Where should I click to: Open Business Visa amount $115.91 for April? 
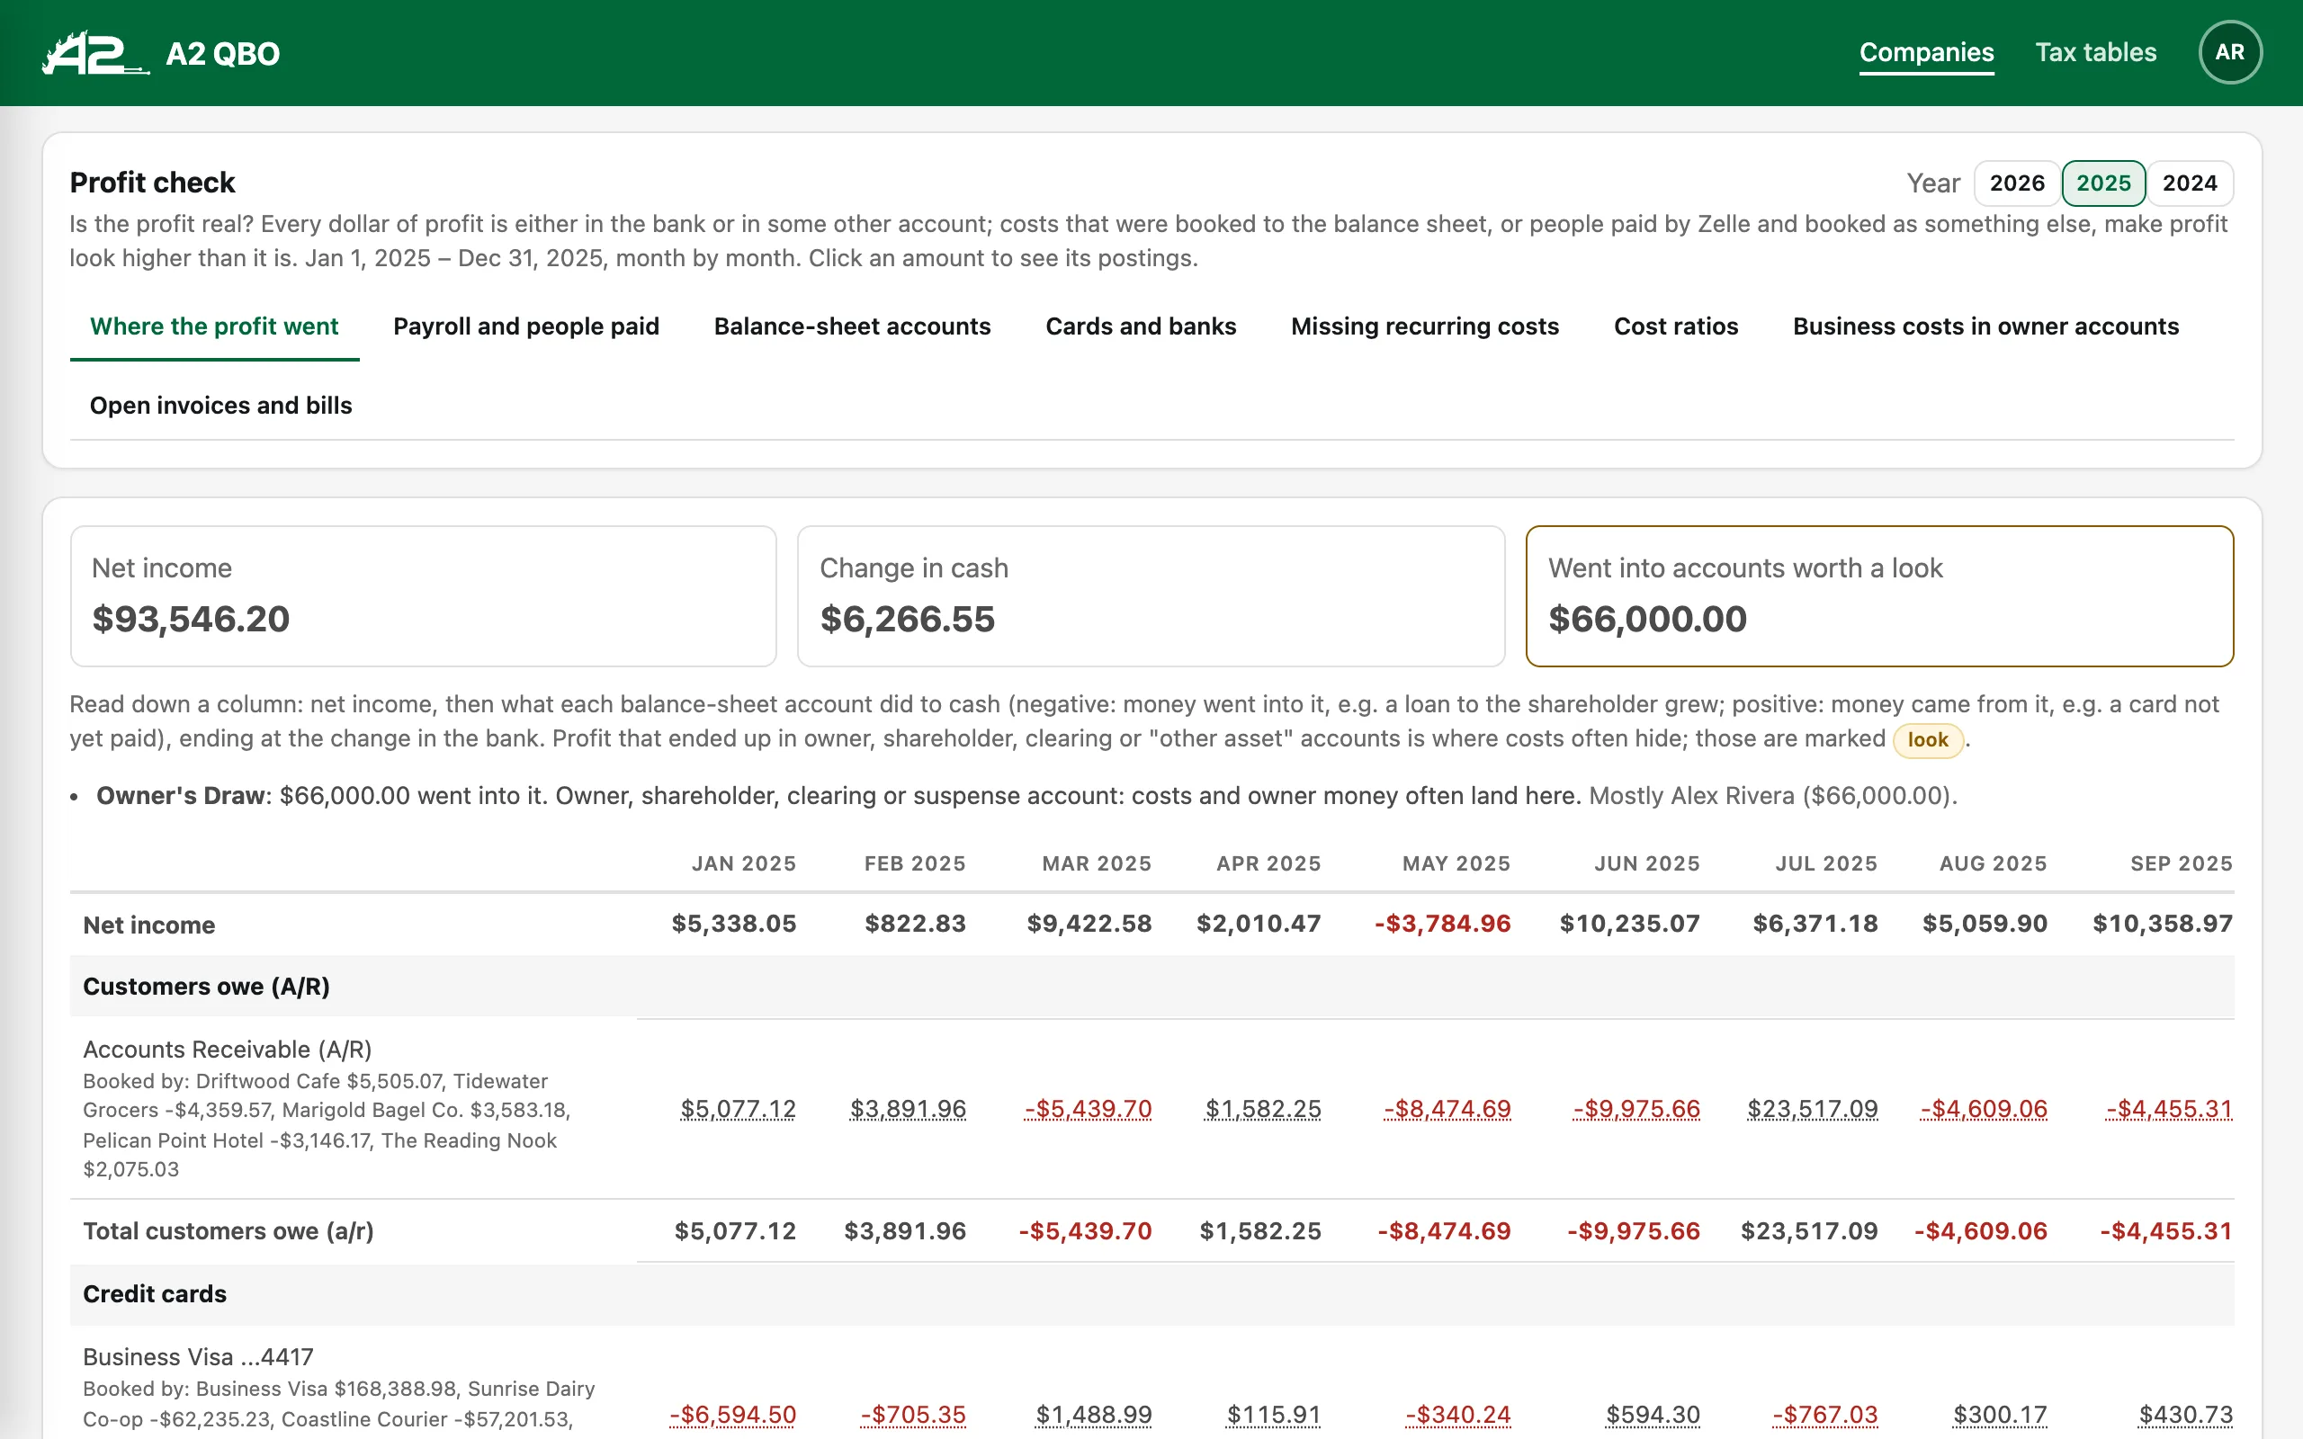click(x=1273, y=1416)
